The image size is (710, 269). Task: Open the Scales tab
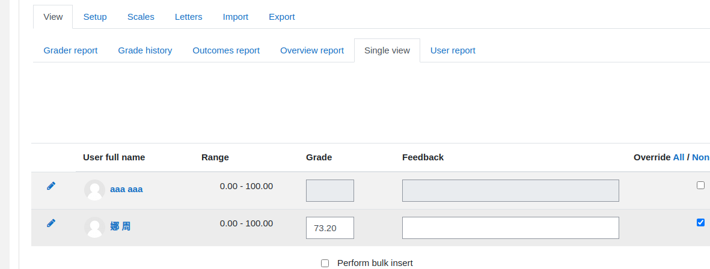[x=141, y=17]
